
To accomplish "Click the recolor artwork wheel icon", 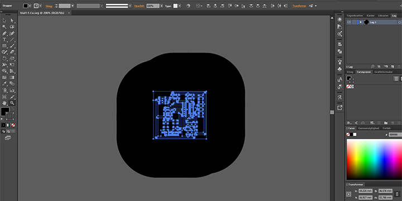I will (189, 6).
